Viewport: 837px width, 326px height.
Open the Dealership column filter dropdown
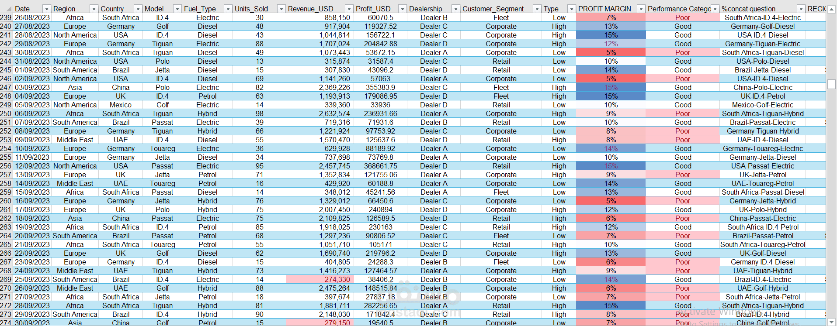456,9
